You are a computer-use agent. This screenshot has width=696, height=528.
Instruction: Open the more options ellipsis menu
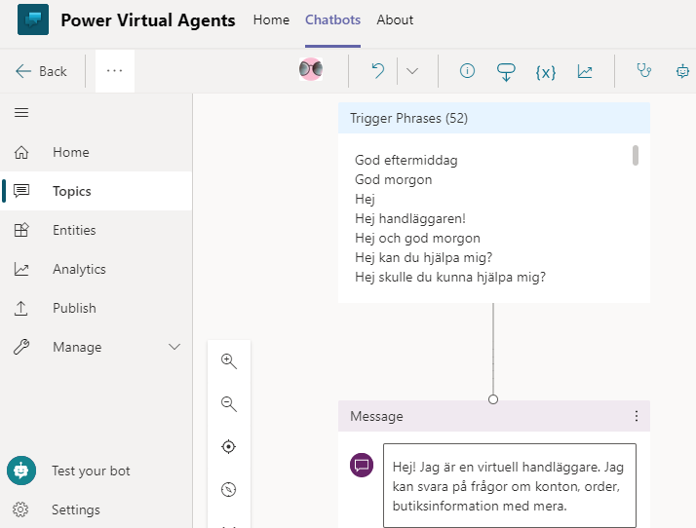coord(114,71)
